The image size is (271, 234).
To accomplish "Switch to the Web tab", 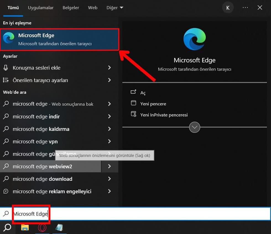I will tap(93, 8).
